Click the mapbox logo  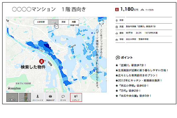click(x=14, y=88)
